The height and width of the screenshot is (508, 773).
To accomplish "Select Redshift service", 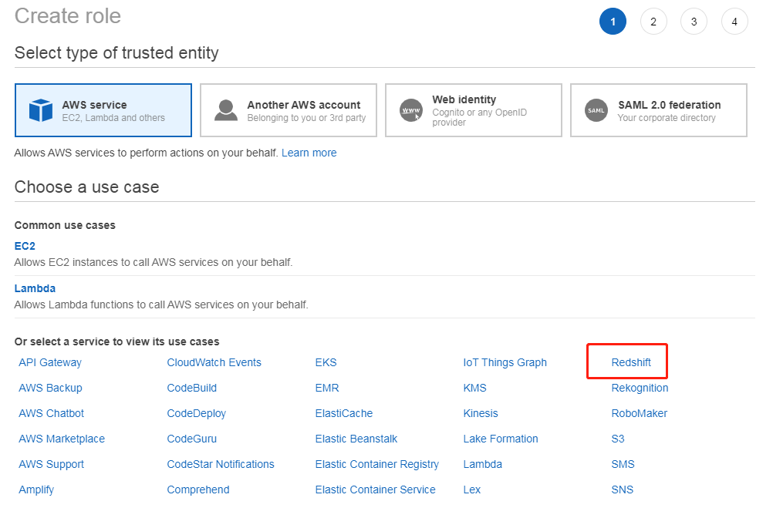I will (631, 362).
